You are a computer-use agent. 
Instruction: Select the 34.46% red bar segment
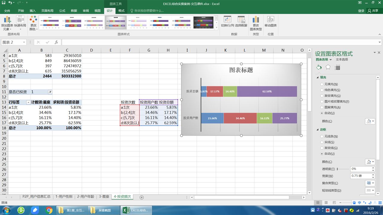tap(240, 118)
